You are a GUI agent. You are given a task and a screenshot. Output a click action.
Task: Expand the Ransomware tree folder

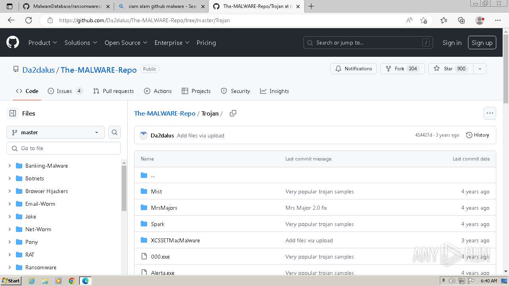(x=10, y=267)
